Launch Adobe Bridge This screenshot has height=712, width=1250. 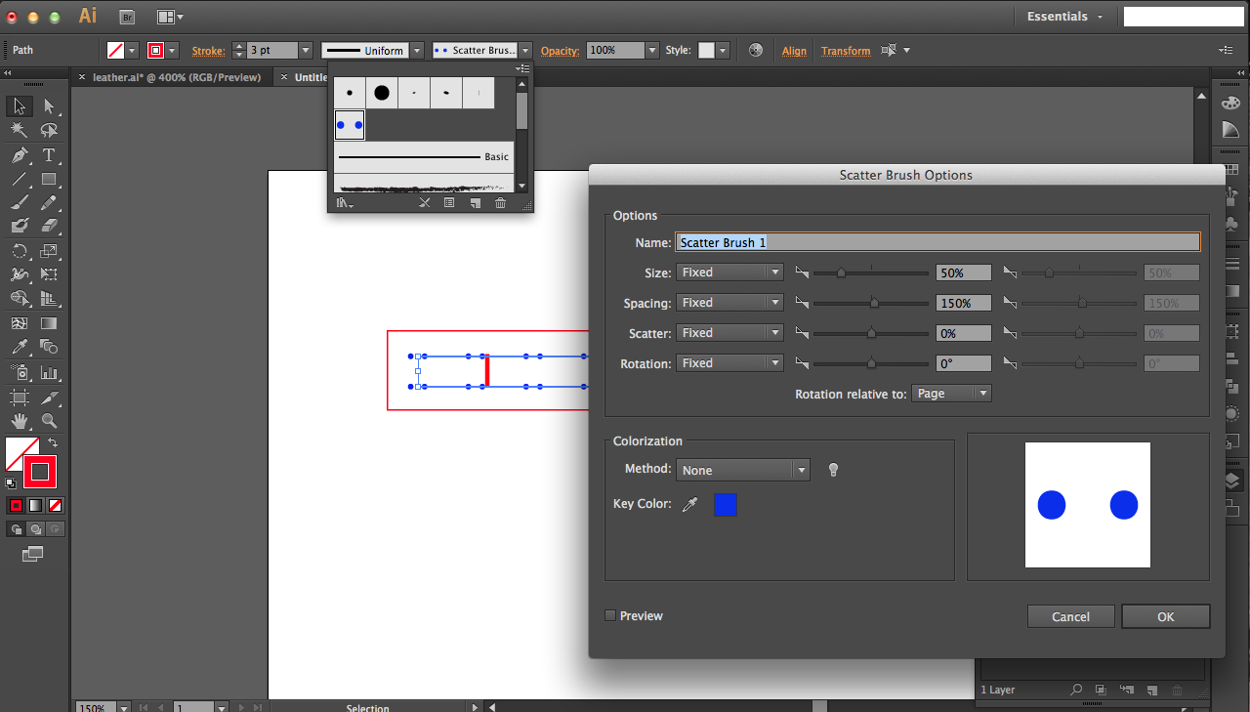127,17
